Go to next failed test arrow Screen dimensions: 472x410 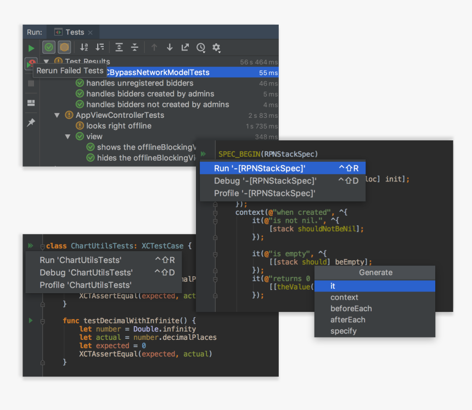(x=170, y=47)
